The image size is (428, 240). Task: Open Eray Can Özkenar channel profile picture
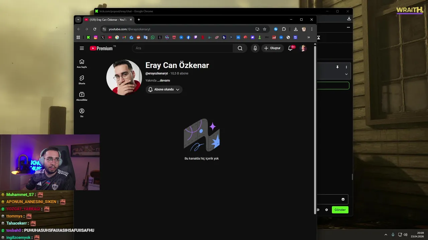coord(124,77)
